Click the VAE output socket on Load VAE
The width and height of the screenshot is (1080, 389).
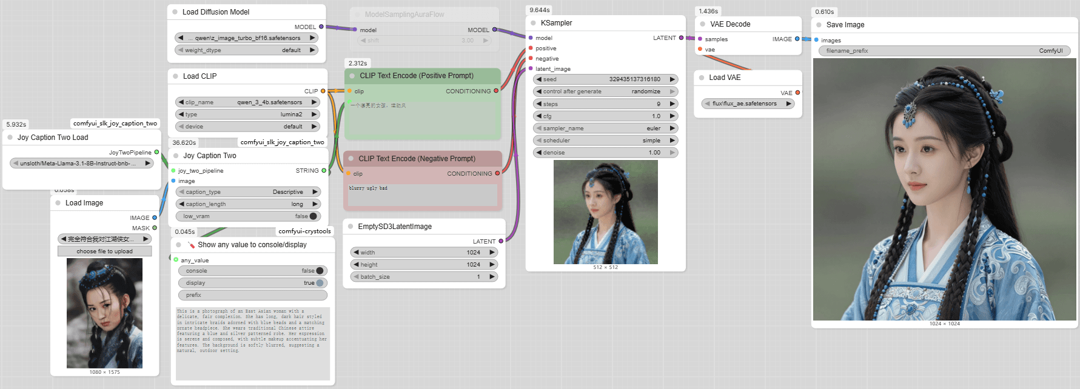pos(797,93)
